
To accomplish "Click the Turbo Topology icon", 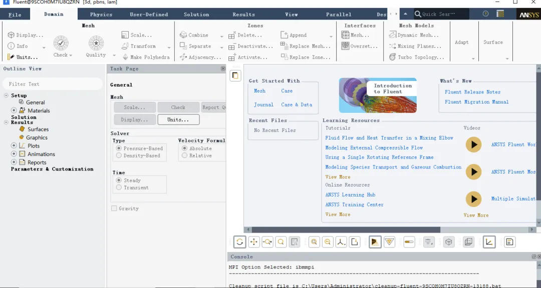I will tap(393, 57).
